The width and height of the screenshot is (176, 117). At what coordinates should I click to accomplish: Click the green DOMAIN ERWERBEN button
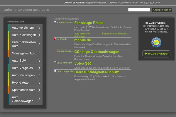tap(156, 54)
